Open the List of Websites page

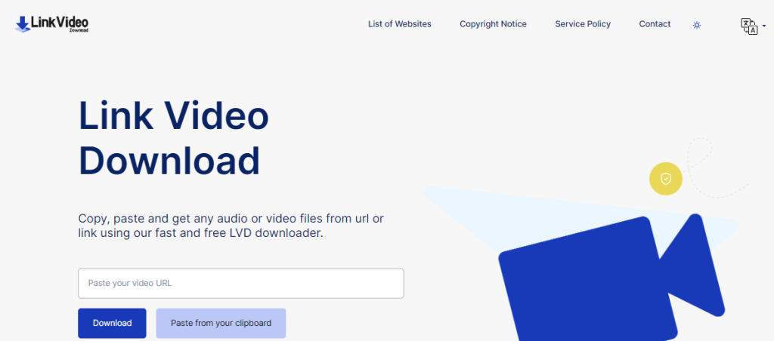coord(399,23)
